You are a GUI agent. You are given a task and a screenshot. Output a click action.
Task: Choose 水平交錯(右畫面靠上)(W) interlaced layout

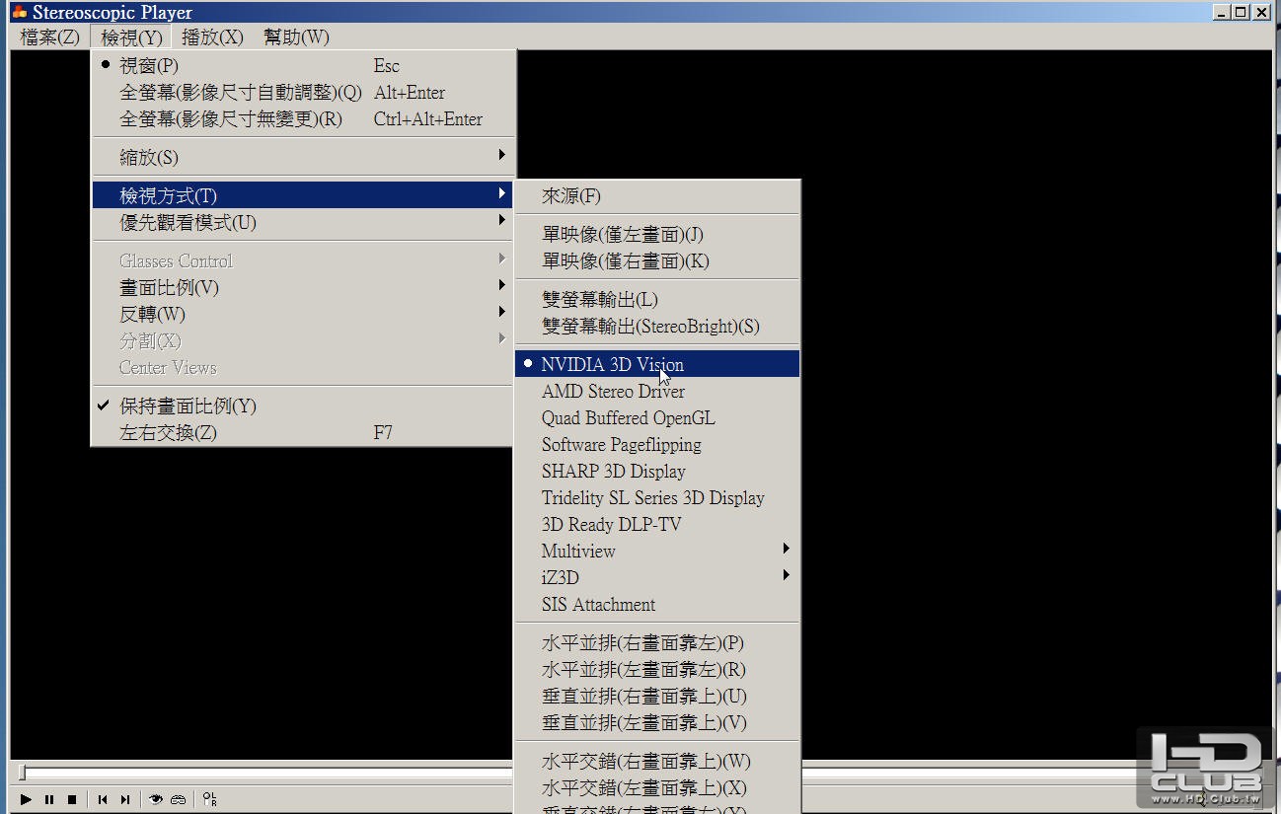(657, 761)
